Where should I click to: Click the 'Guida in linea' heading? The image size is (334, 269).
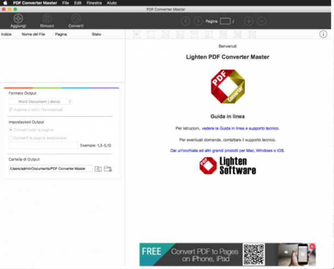[x=228, y=116]
